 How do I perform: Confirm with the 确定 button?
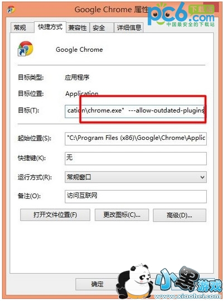coord(97,284)
